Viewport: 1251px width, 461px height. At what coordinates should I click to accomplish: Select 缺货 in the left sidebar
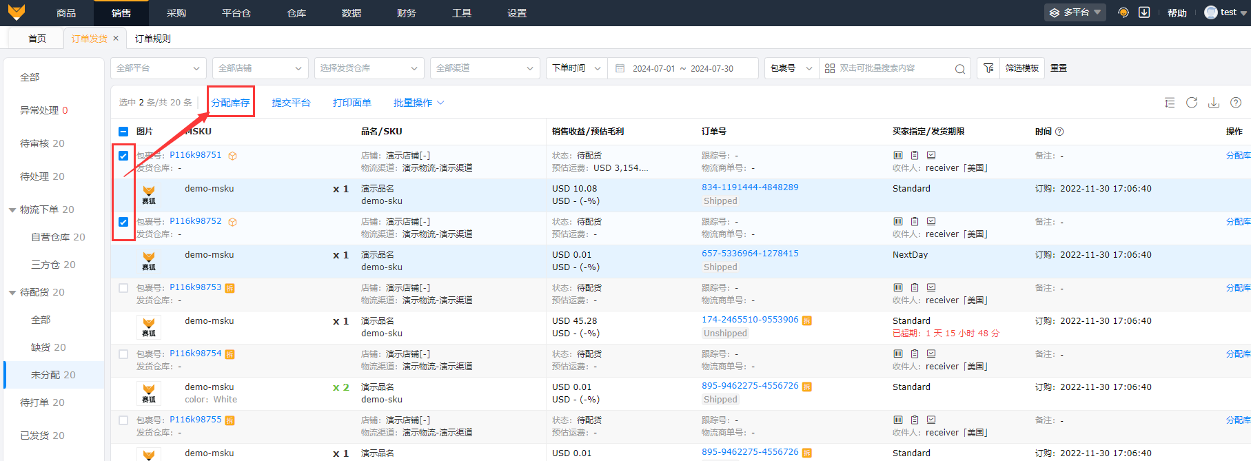(x=48, y=347)
